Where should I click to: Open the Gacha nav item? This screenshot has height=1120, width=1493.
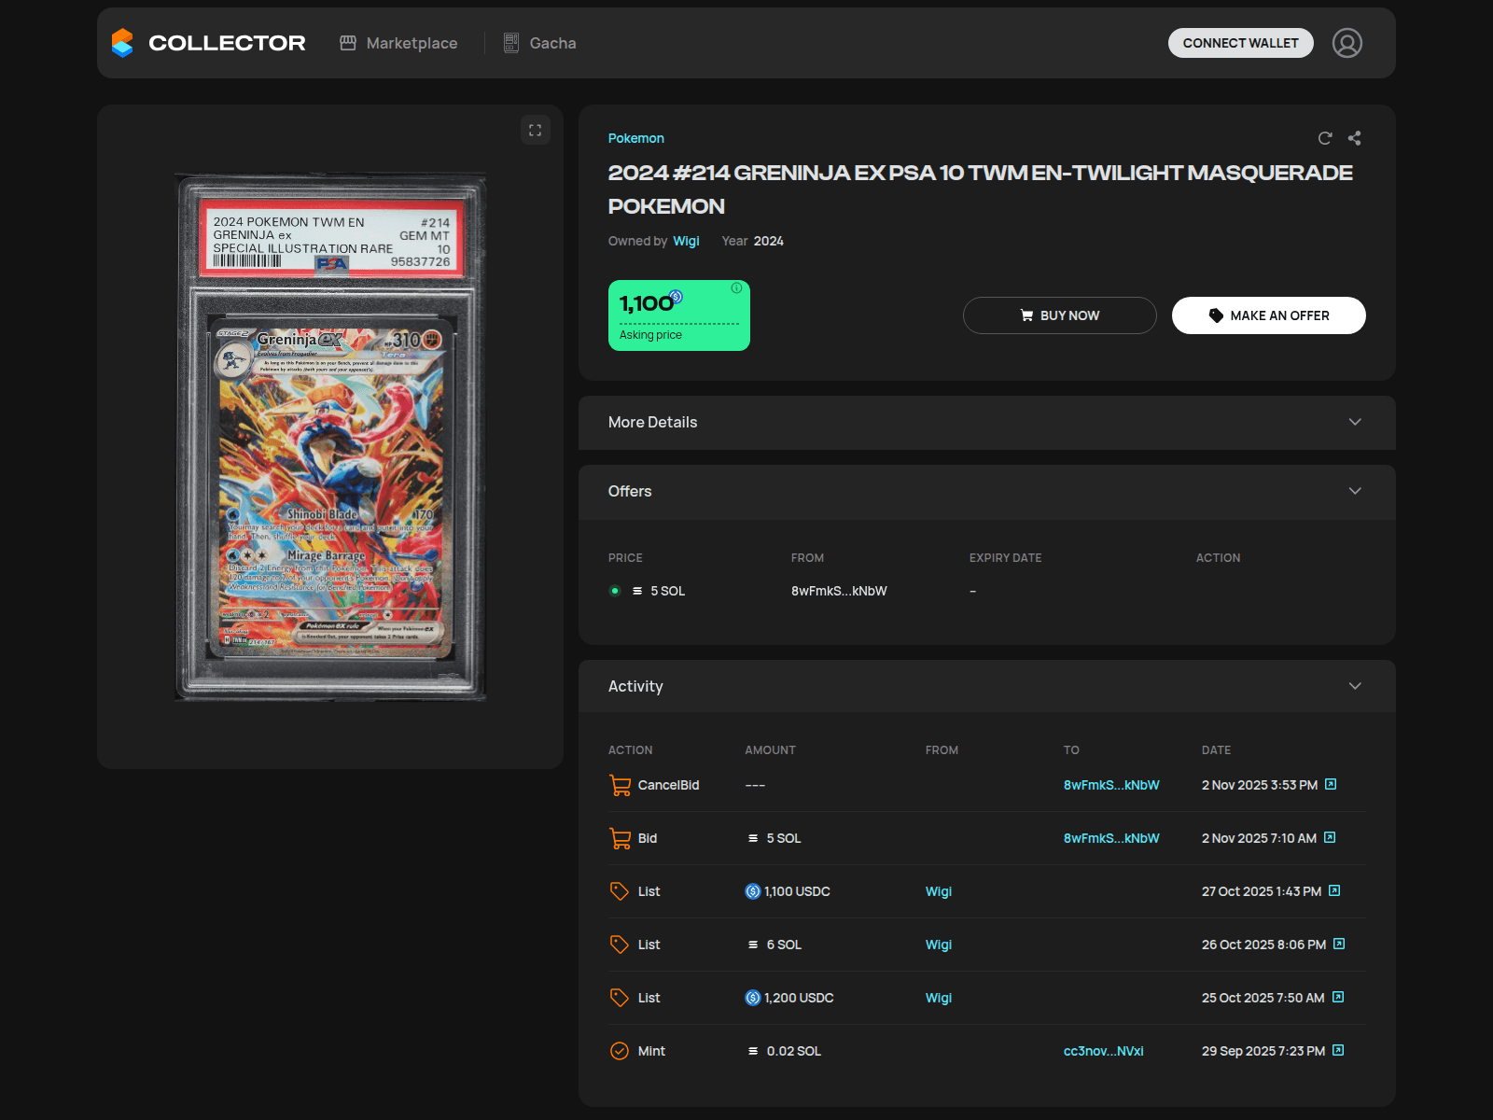click(539, 43)
